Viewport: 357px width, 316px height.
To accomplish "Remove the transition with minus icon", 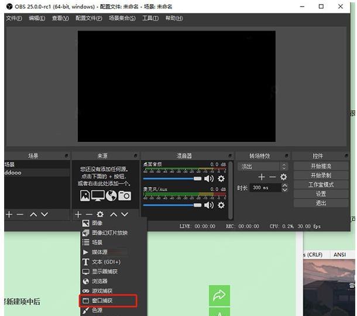I will pos(273,177).
